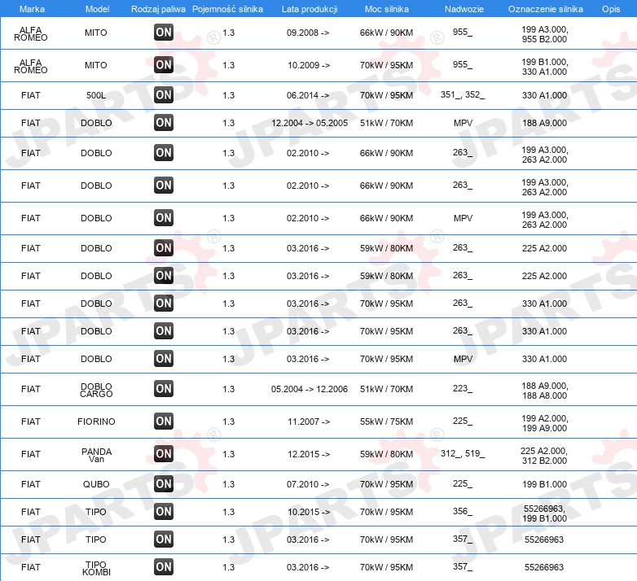This screenshot has height=581, width=637.
Task: Click the ON diesel icon for MITO 10.2009
Action: coord(164,65)
